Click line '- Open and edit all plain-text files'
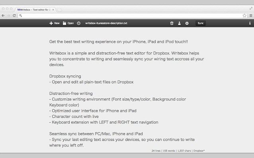Viewport: 254px width, 158px height. coord(91,82)
